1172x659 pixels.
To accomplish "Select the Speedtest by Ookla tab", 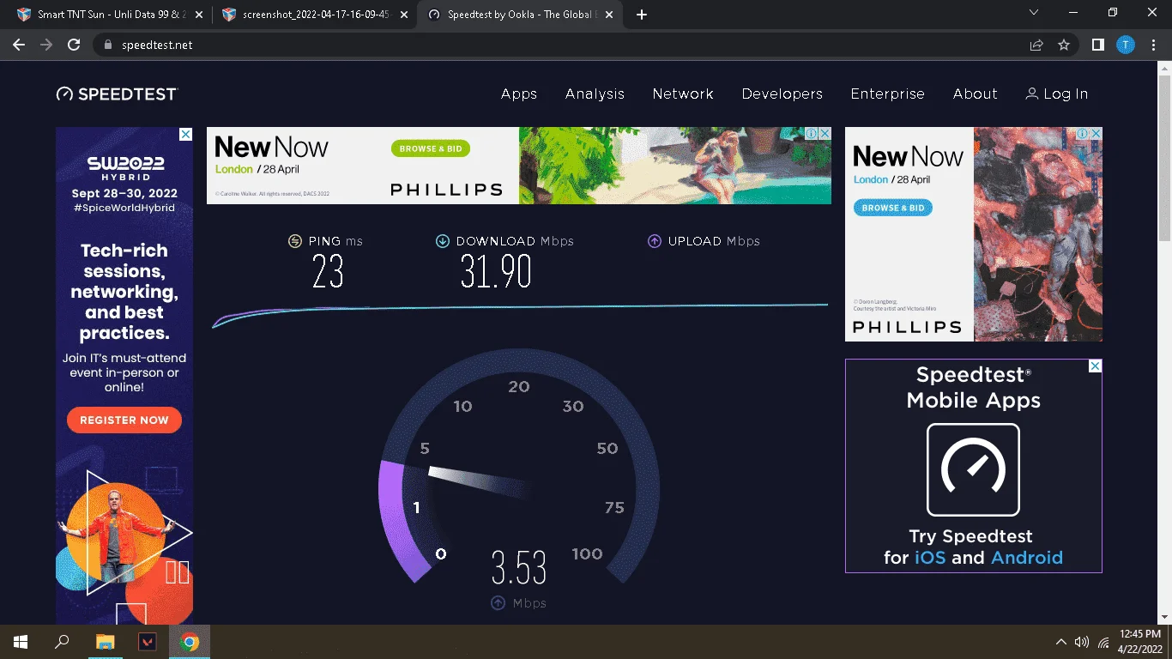I will 520,15.
